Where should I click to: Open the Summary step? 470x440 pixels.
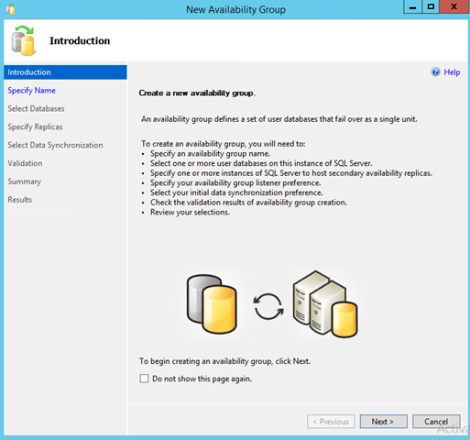click(x=25, y=181)
